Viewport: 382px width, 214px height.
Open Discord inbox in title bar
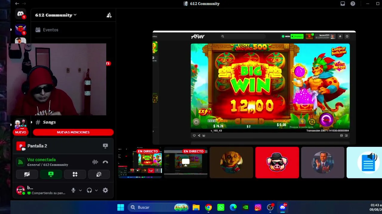pos(343,4)
